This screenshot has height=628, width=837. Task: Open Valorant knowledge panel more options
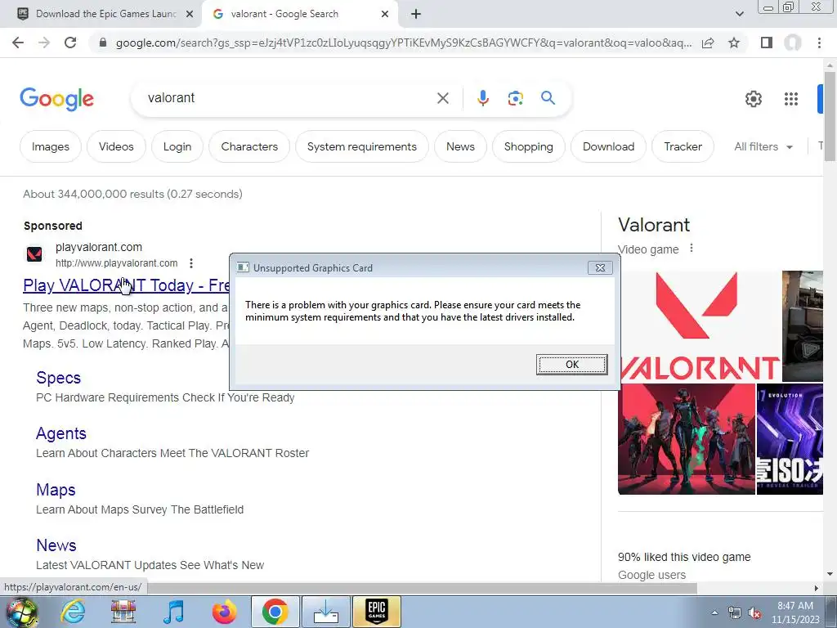(692, 249)
